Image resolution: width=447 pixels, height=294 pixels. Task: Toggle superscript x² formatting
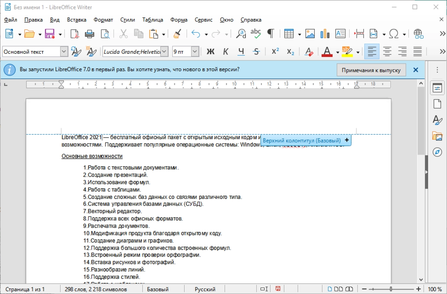[x=275, y=52]
